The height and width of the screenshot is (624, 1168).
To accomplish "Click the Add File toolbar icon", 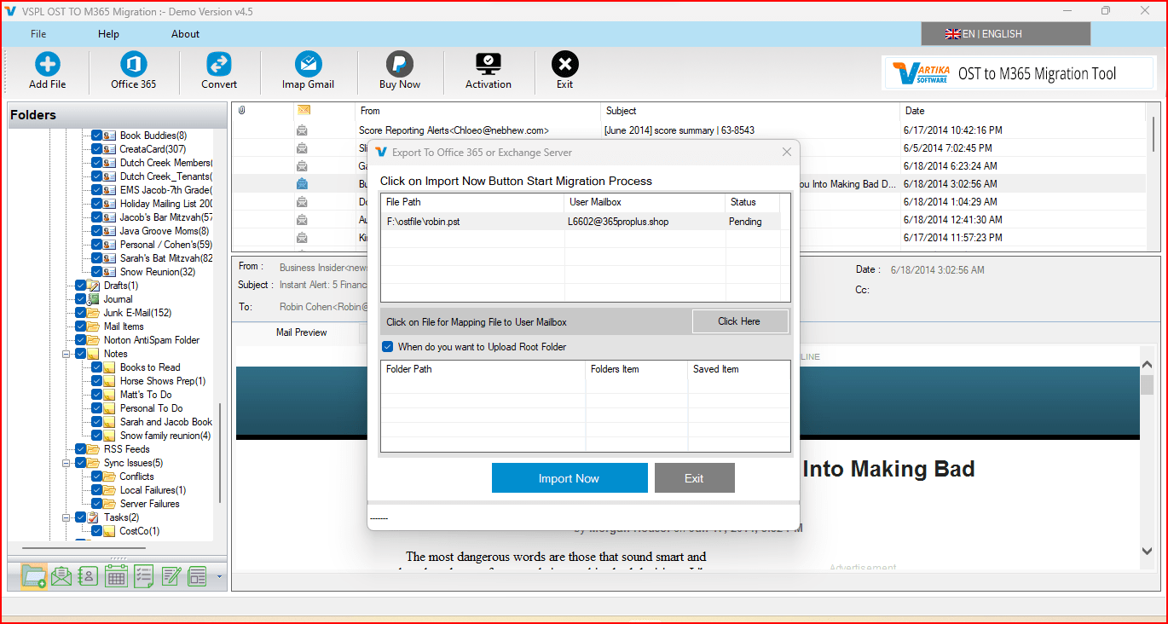I will tap(48, 65).
